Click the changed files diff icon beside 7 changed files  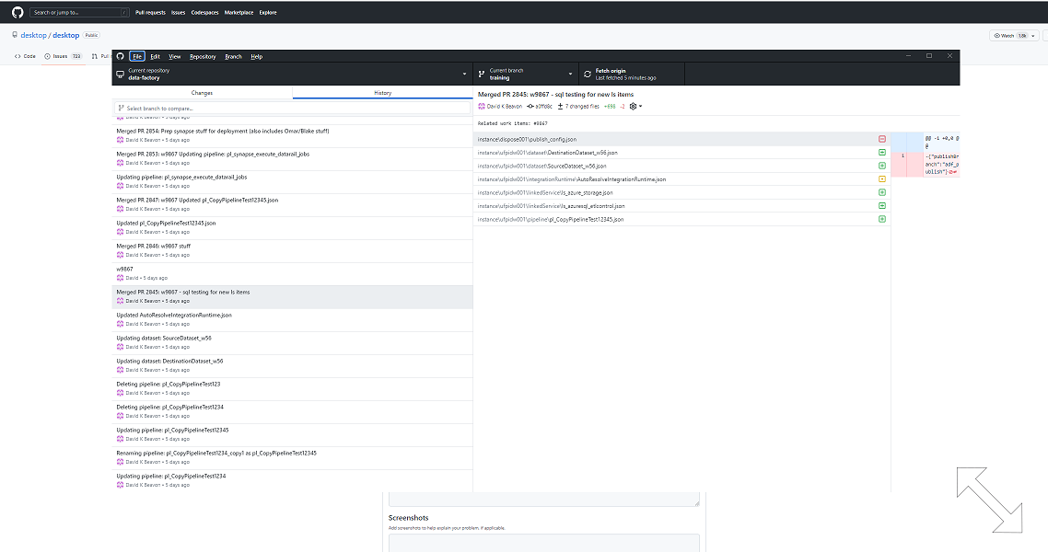560,106
